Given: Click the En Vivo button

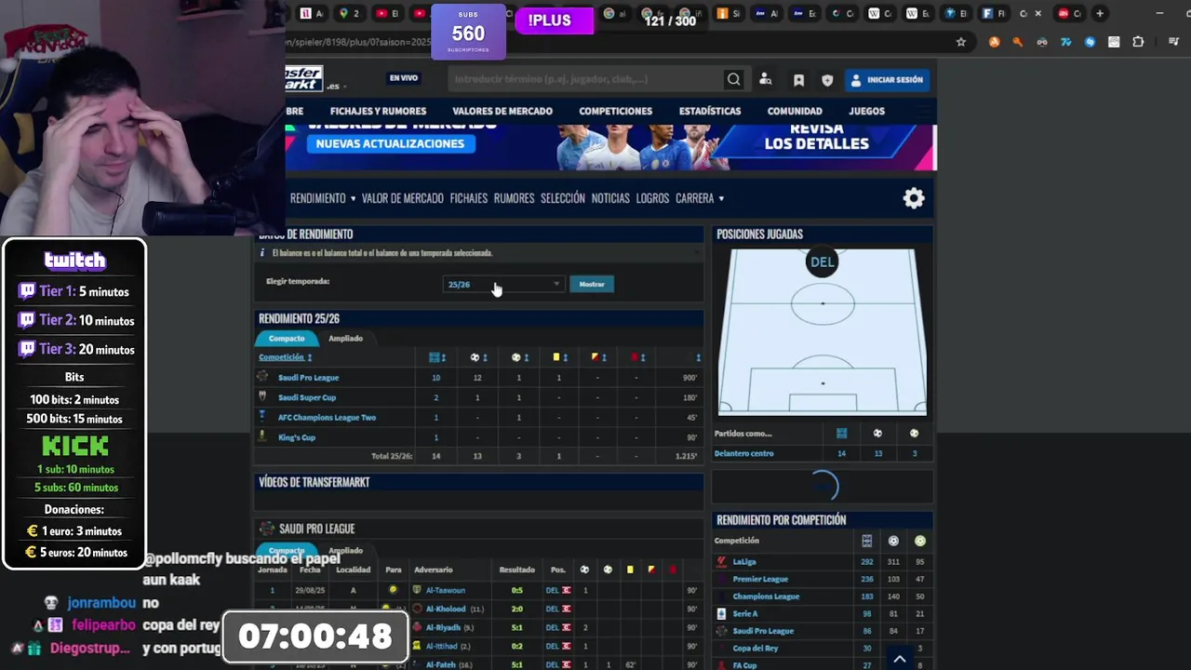Looking at the screenshot, I should click(x=403, y=78).
